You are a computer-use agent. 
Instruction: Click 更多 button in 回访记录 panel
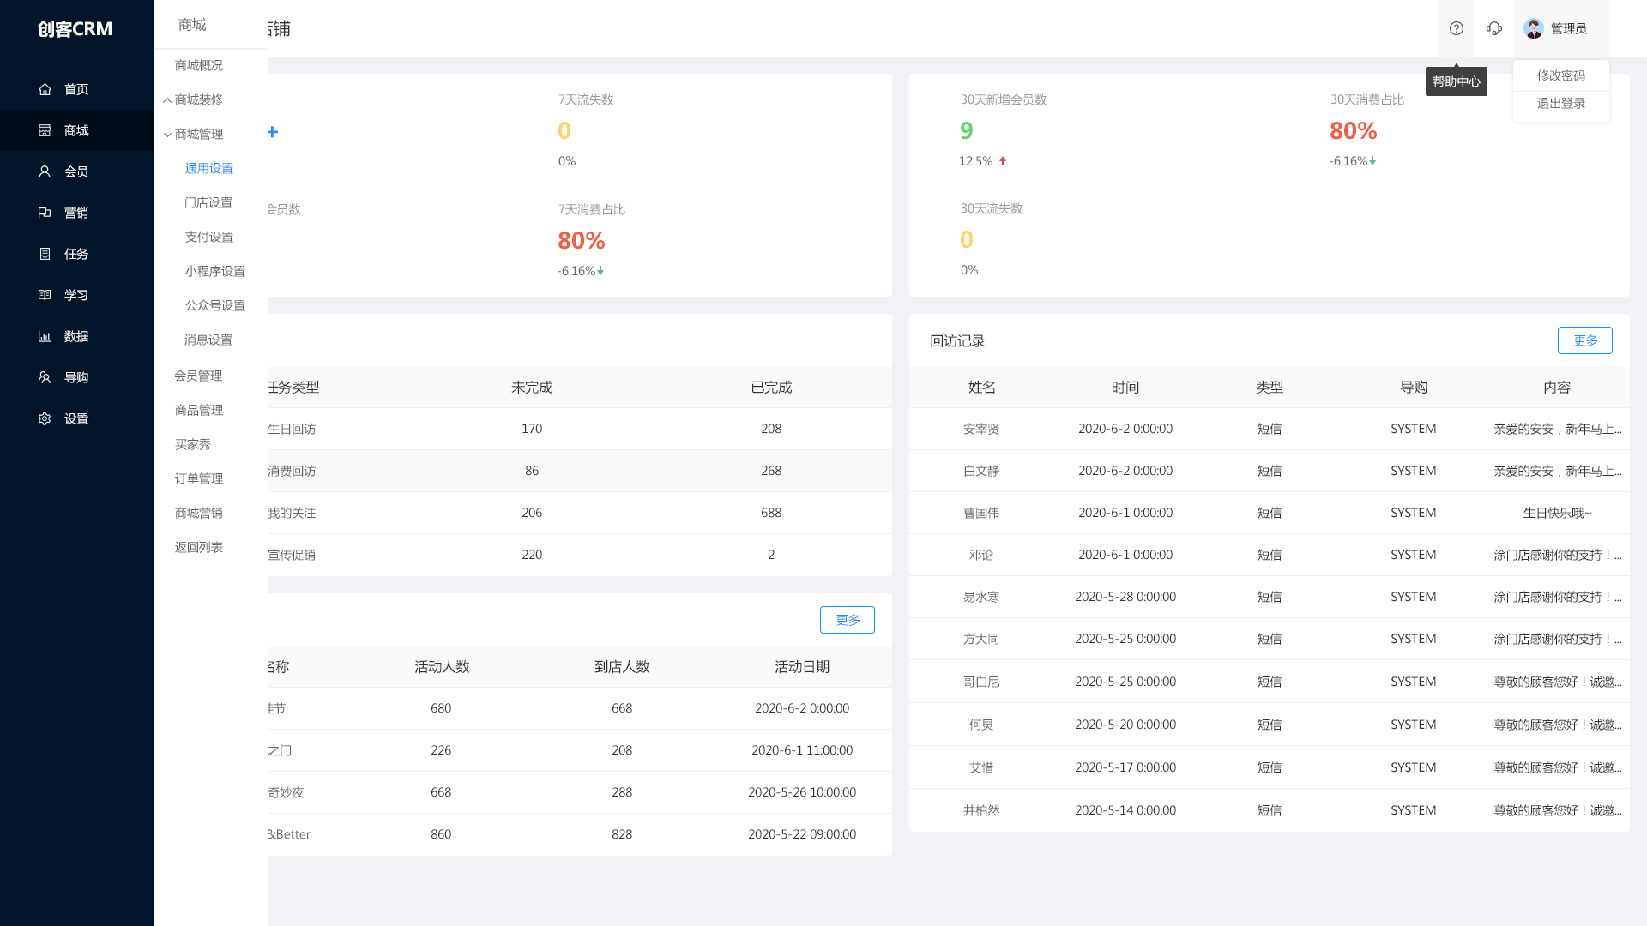point(1584,340)
